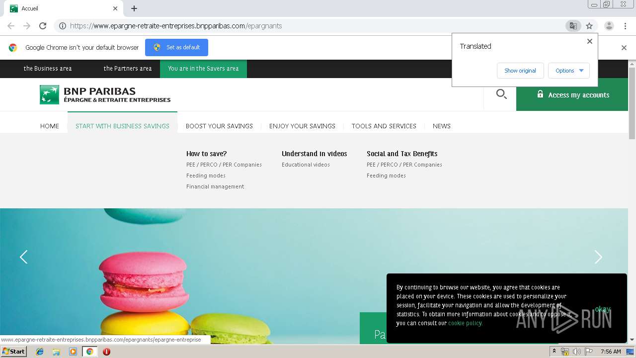Image resolution: width=636 pixels, height=358 pixels.
Task: Open the media player taskbar icon
Action: point(73,352)
